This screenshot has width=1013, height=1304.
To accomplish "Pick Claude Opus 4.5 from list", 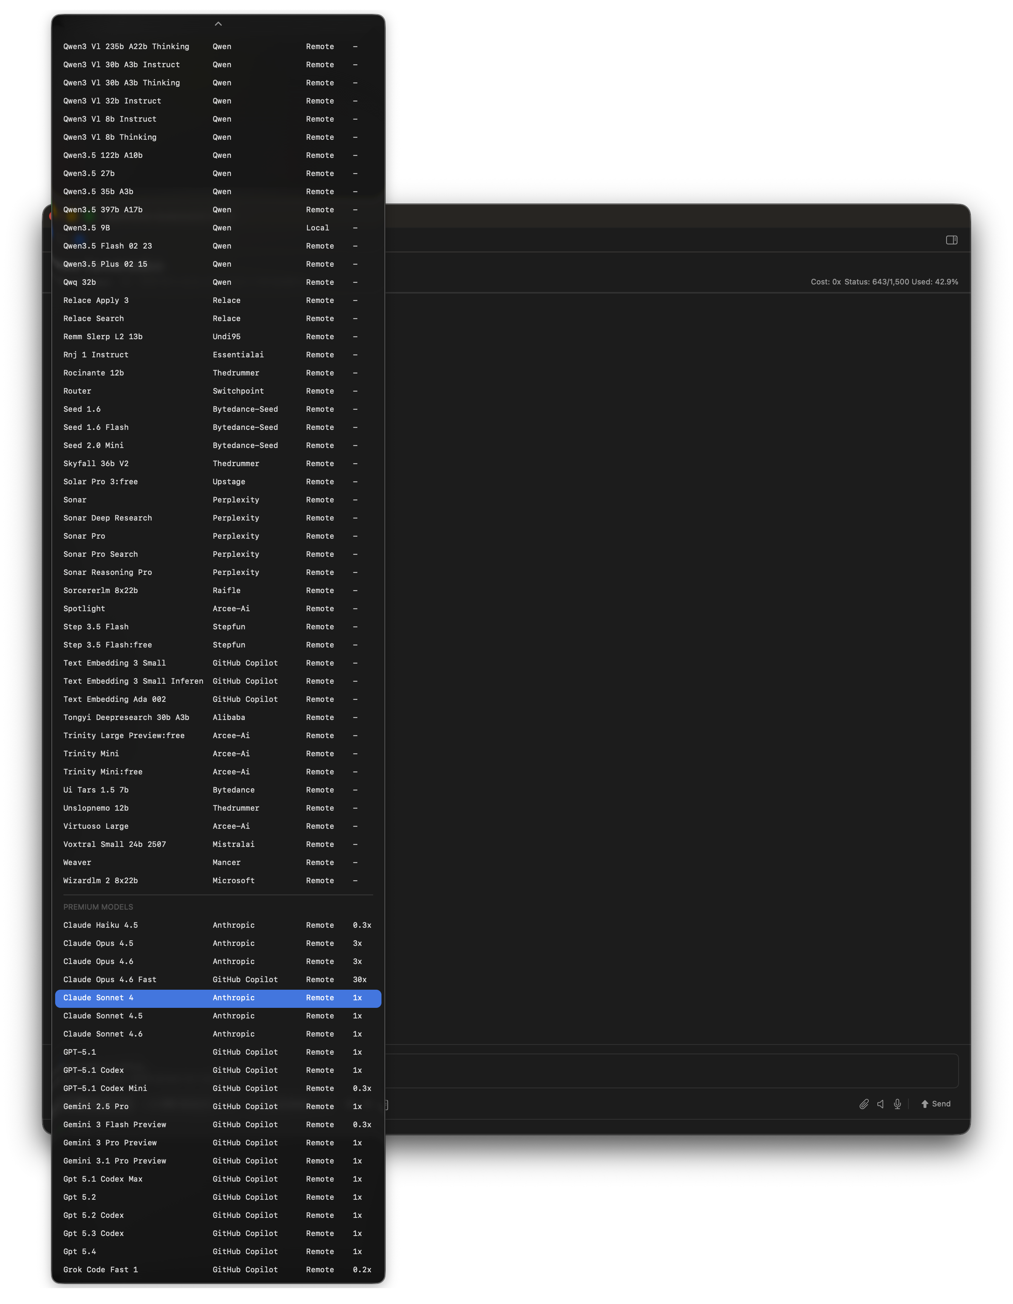I will point(218,943).
